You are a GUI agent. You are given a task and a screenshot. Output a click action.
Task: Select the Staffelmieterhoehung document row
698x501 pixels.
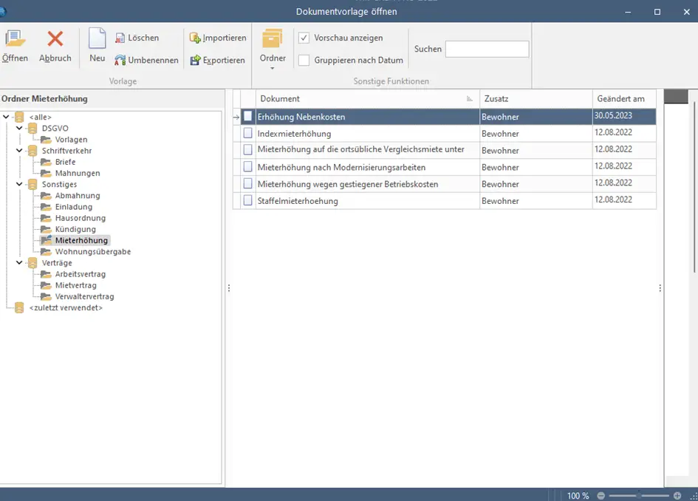pos(444,201)
